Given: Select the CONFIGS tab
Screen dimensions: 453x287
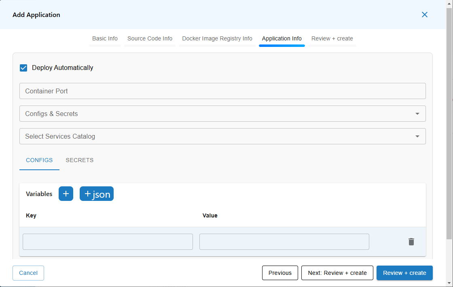Looking at the screenshot, I should click(x=39, y=160).
